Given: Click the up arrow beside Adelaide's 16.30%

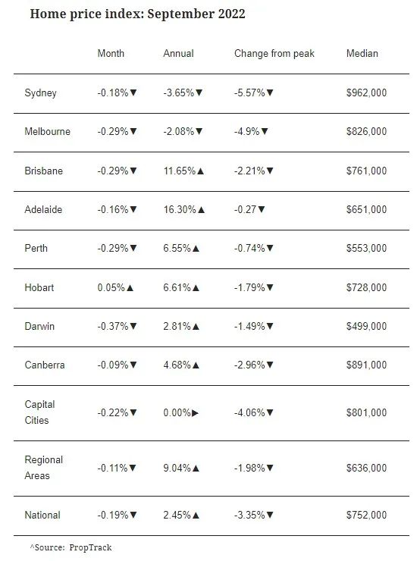Looking at the screenshot, I should point(201,210).
